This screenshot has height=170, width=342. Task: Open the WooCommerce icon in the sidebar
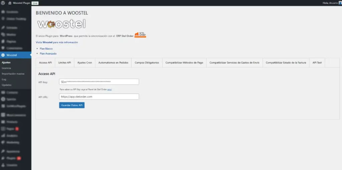tap(3, 115)
